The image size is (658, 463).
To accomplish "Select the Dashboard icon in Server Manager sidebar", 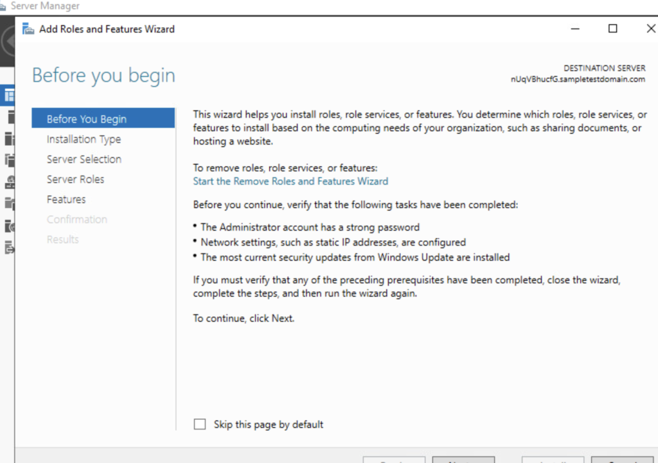I will [9, 95].
